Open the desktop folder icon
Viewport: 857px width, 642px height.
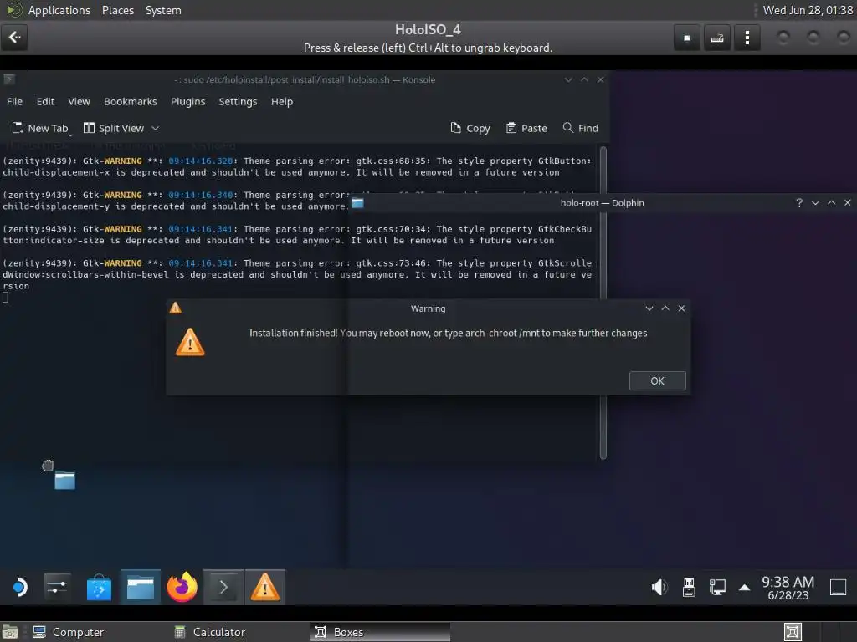click(64, 480)
